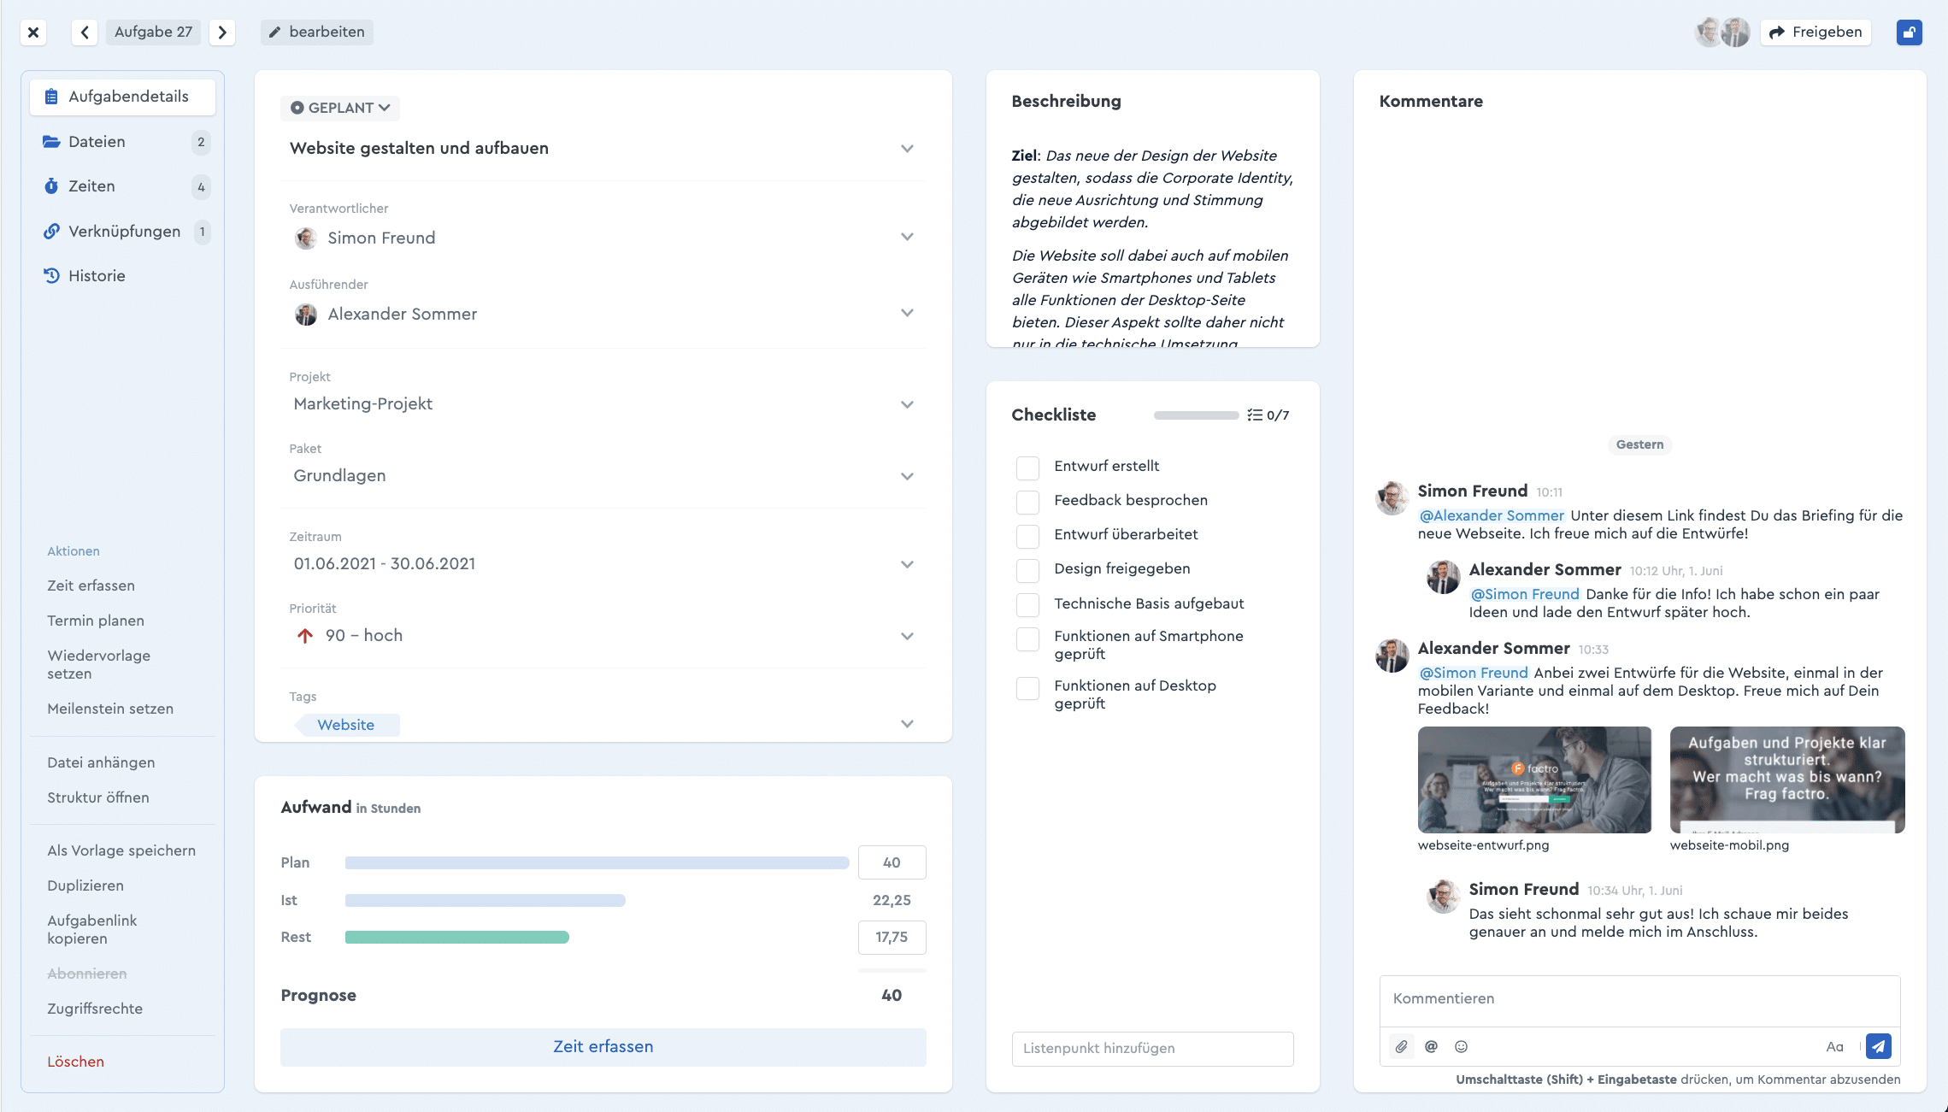Click the red Löschen link
The image size is (1948, 1112).
(x=76, y=1062)
